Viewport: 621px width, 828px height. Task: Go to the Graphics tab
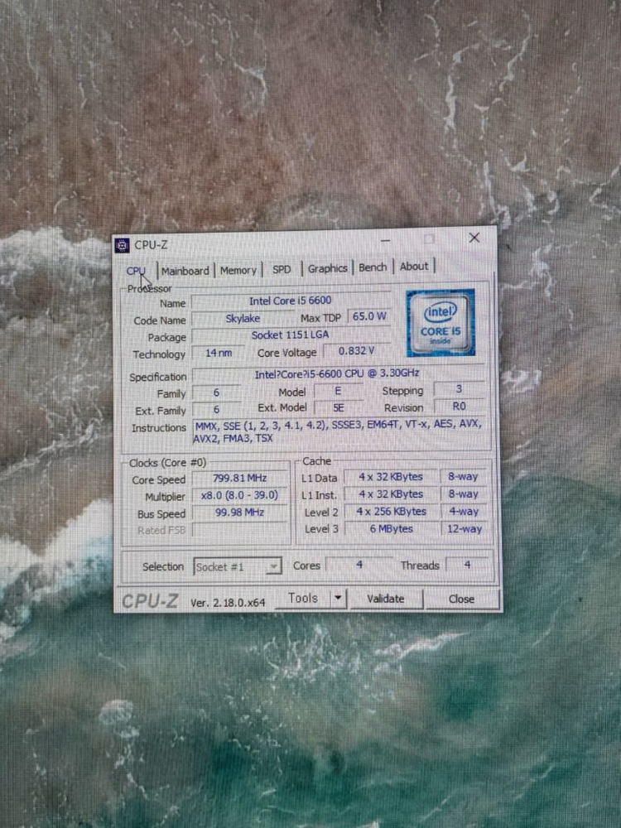click(327, 267)
